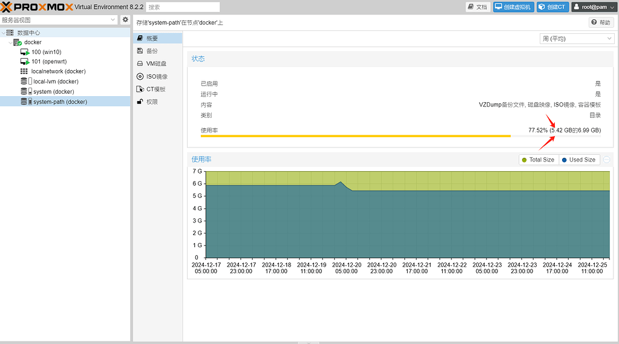Click the Help (帮助) button
The width and height of the screenshot is (619, 344).
click(601, 22)
